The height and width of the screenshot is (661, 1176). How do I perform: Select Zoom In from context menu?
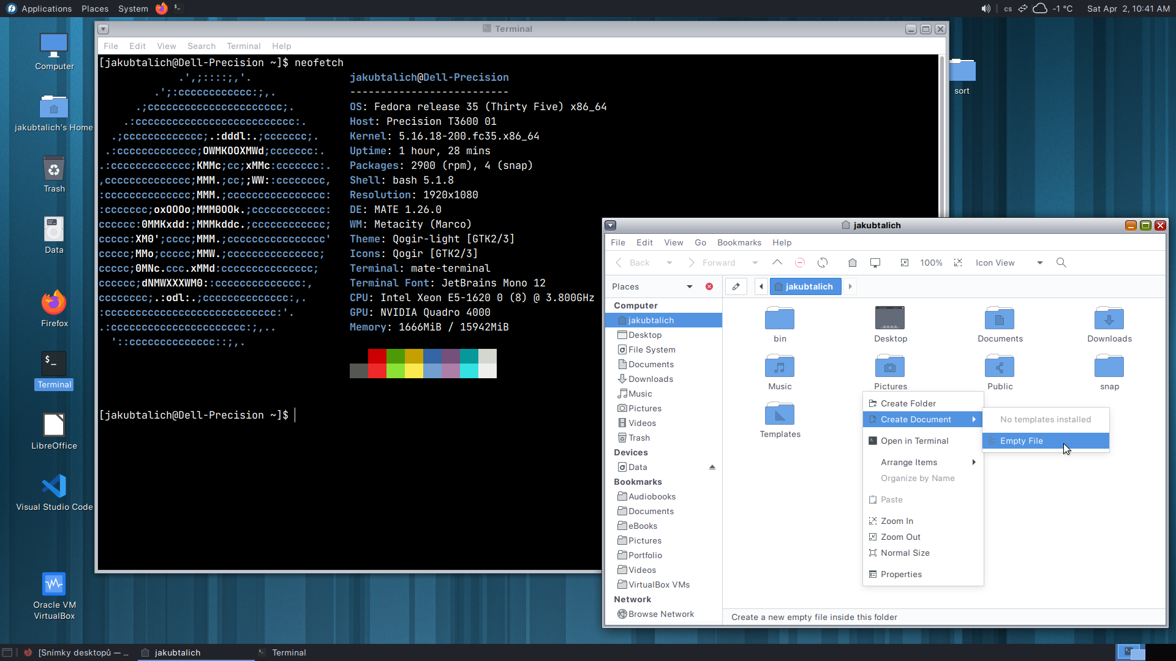(x=923, y=521)
